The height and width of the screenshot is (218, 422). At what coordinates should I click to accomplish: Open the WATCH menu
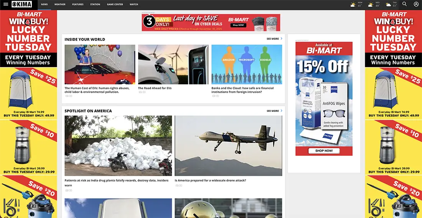point(134,5)
